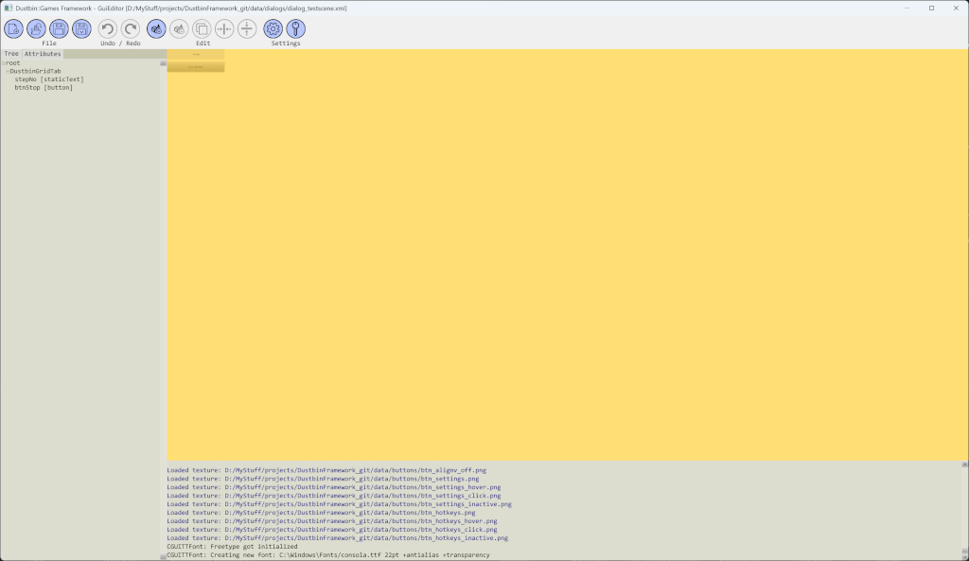Open Settings with the gear icon

273,29
